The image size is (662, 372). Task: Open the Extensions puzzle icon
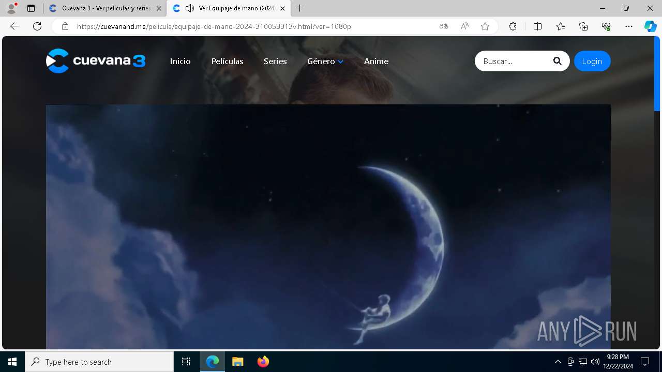(513, 26)
